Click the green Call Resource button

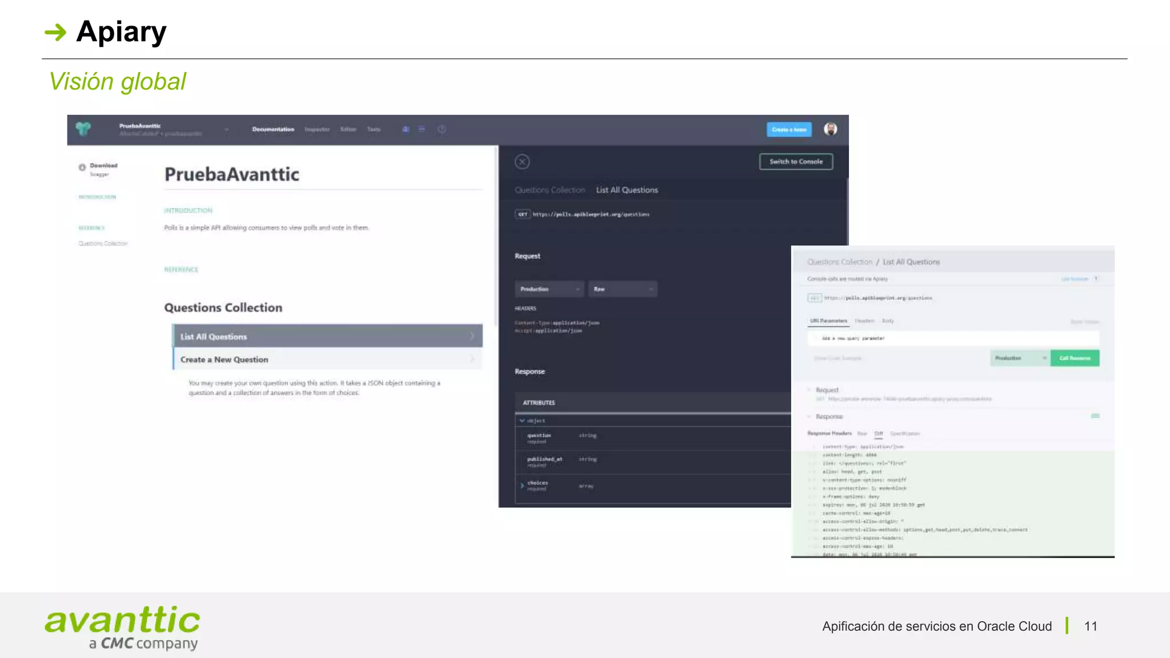[x=1075, y=358]
